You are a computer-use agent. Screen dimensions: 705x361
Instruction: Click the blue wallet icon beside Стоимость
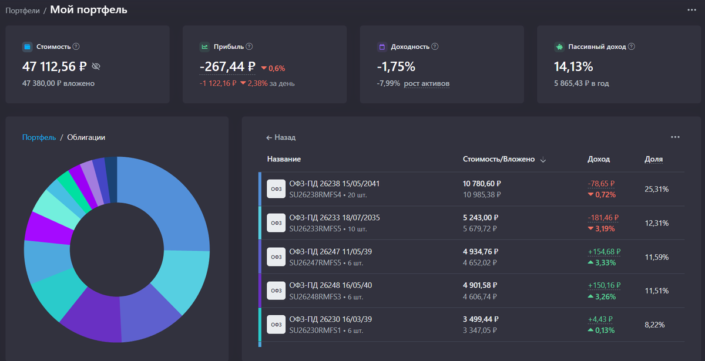point(27,46)
